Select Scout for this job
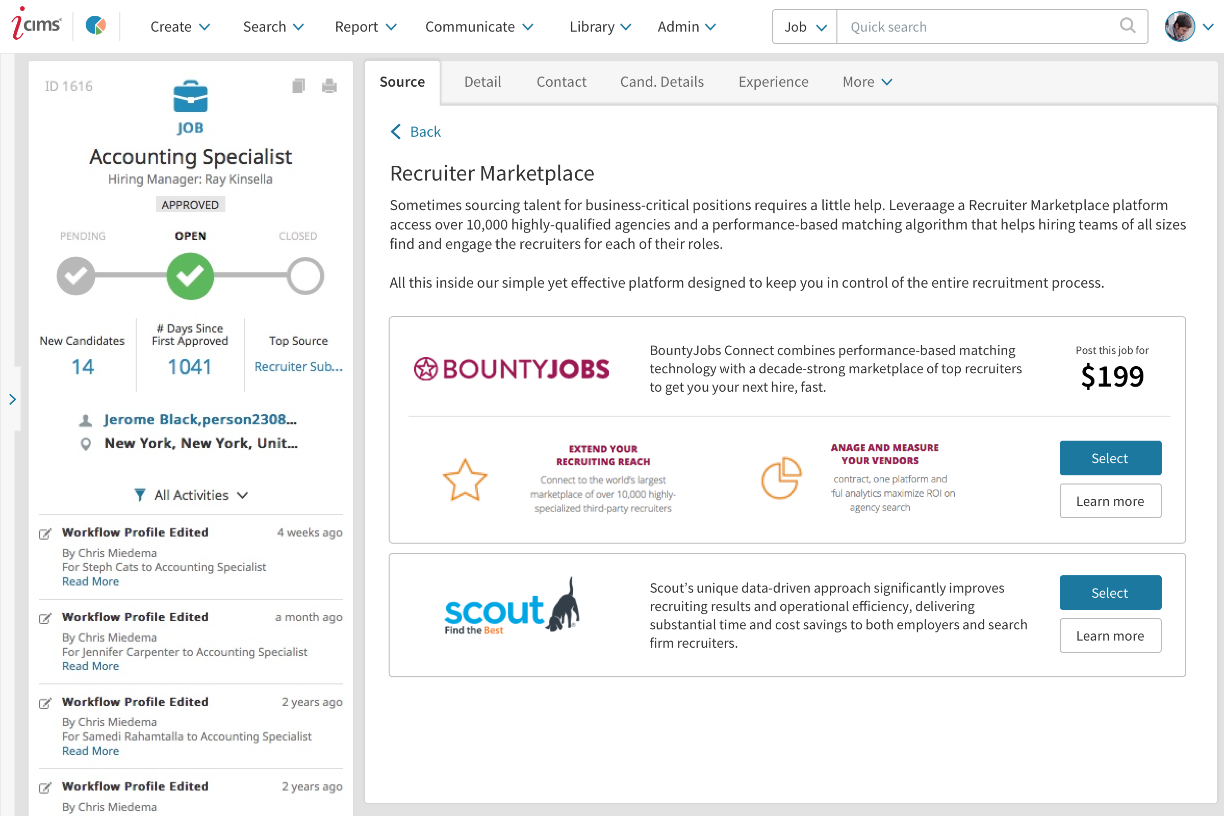 1110,593
